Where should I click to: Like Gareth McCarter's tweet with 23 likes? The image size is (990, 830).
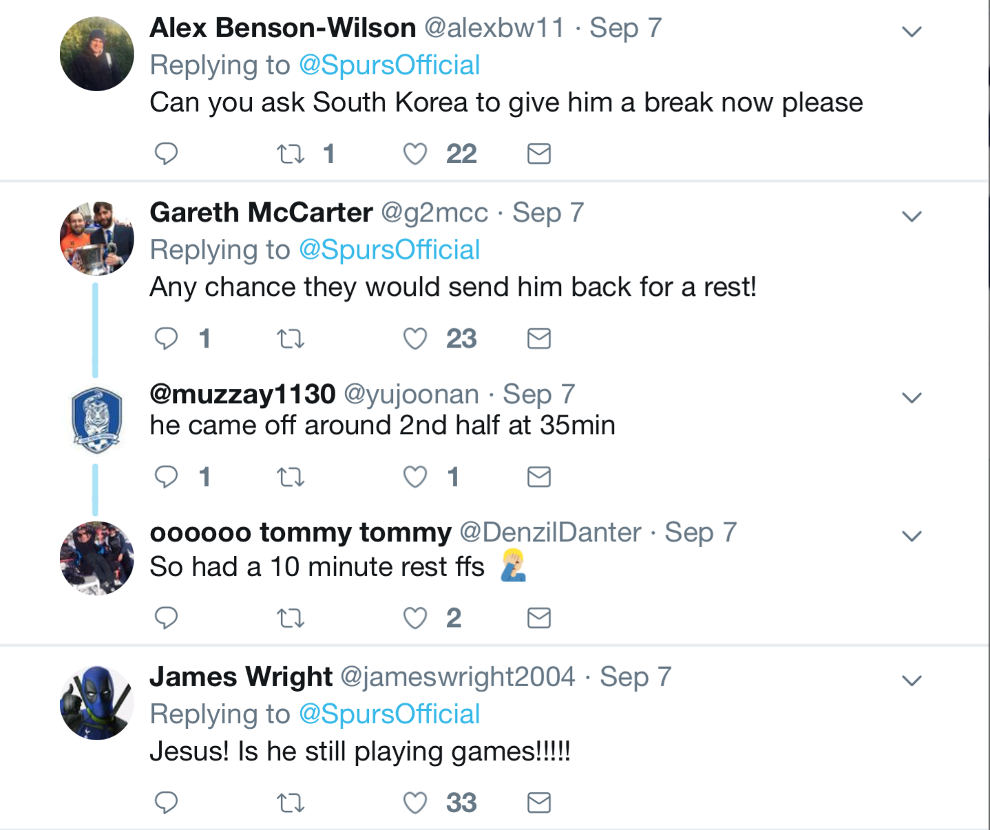click(415, 339)
